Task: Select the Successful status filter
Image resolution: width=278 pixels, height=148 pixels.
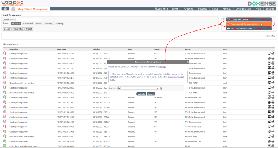Action: tap(28, 24)
